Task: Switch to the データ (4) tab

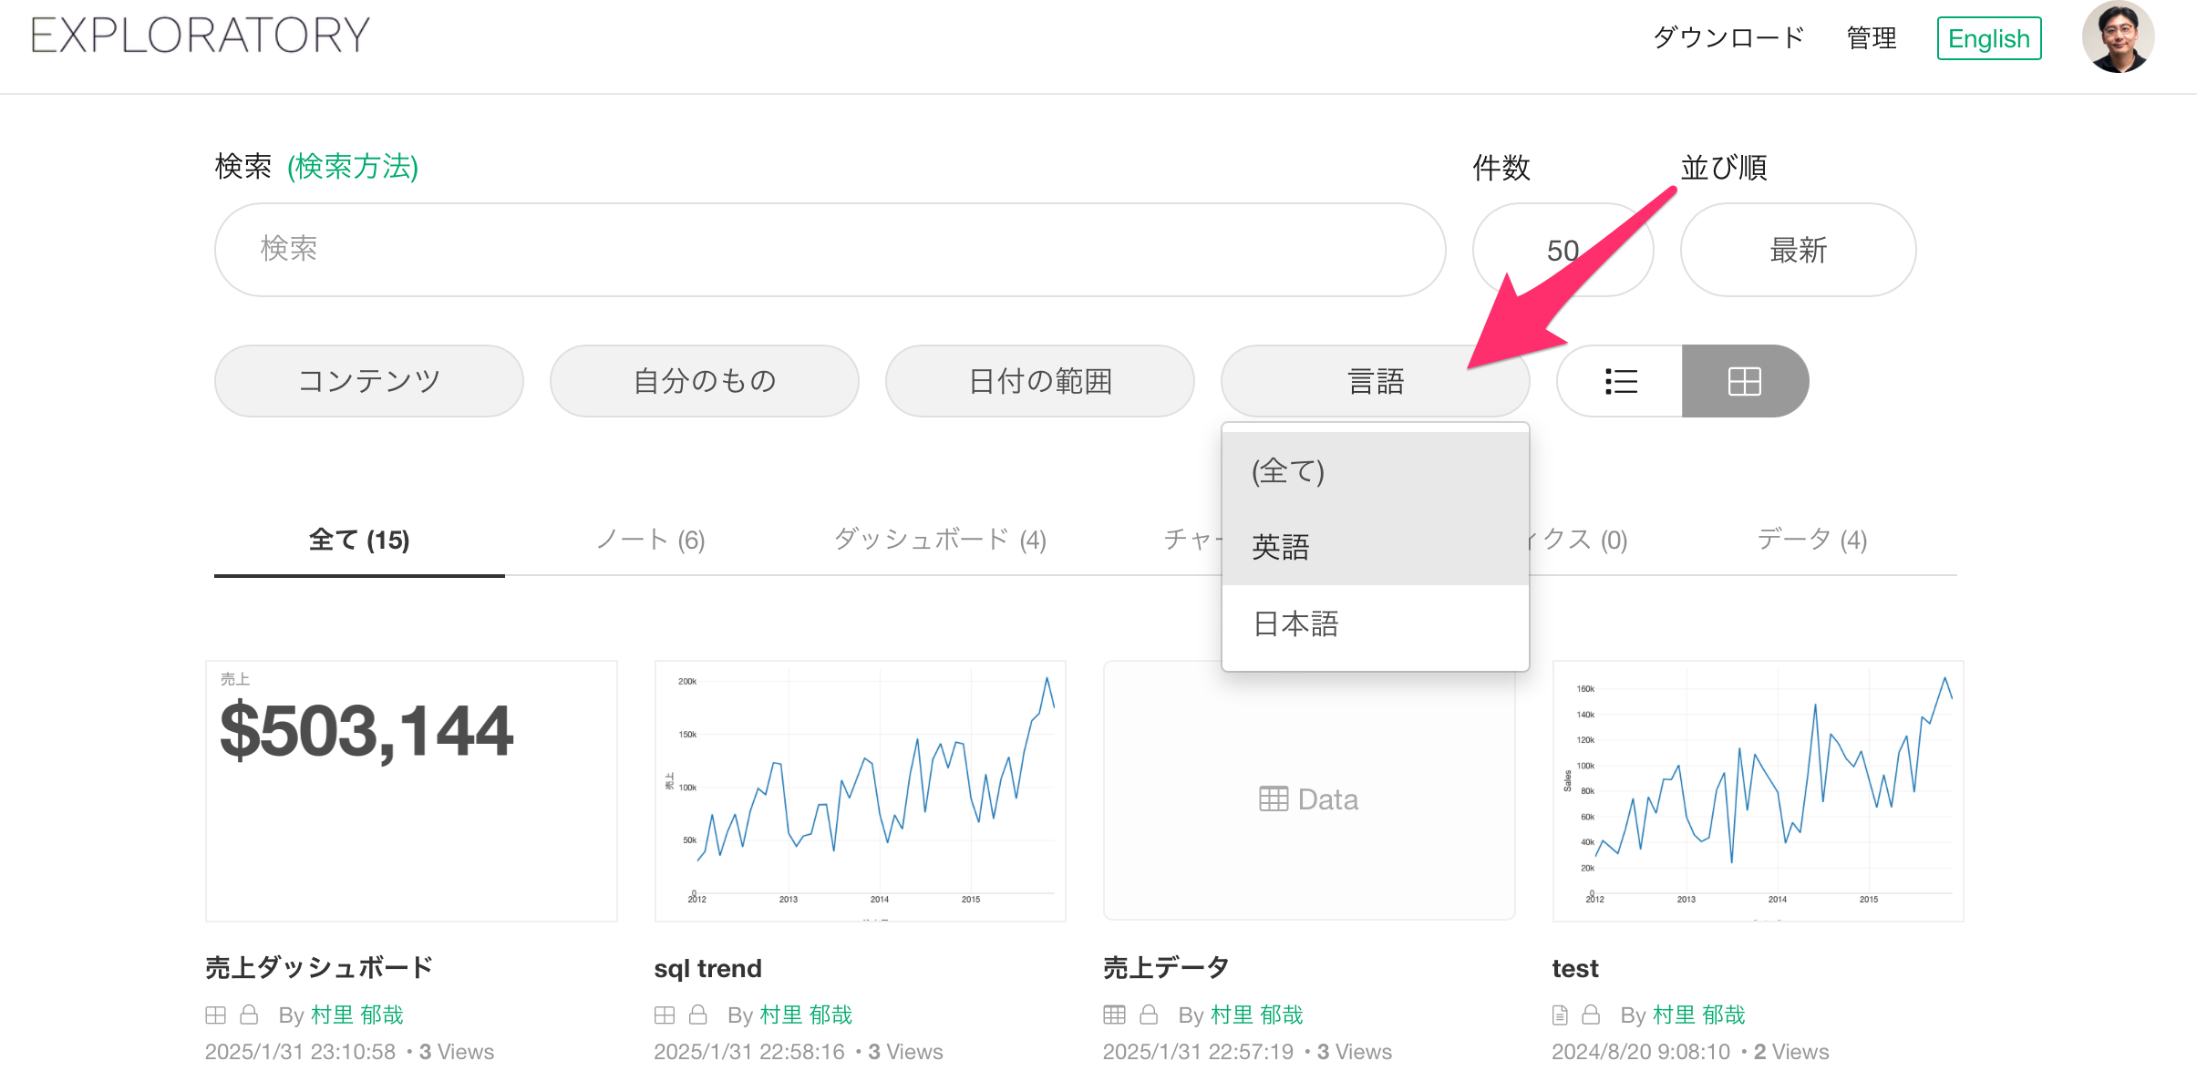Action: (x=1811, y=541)
